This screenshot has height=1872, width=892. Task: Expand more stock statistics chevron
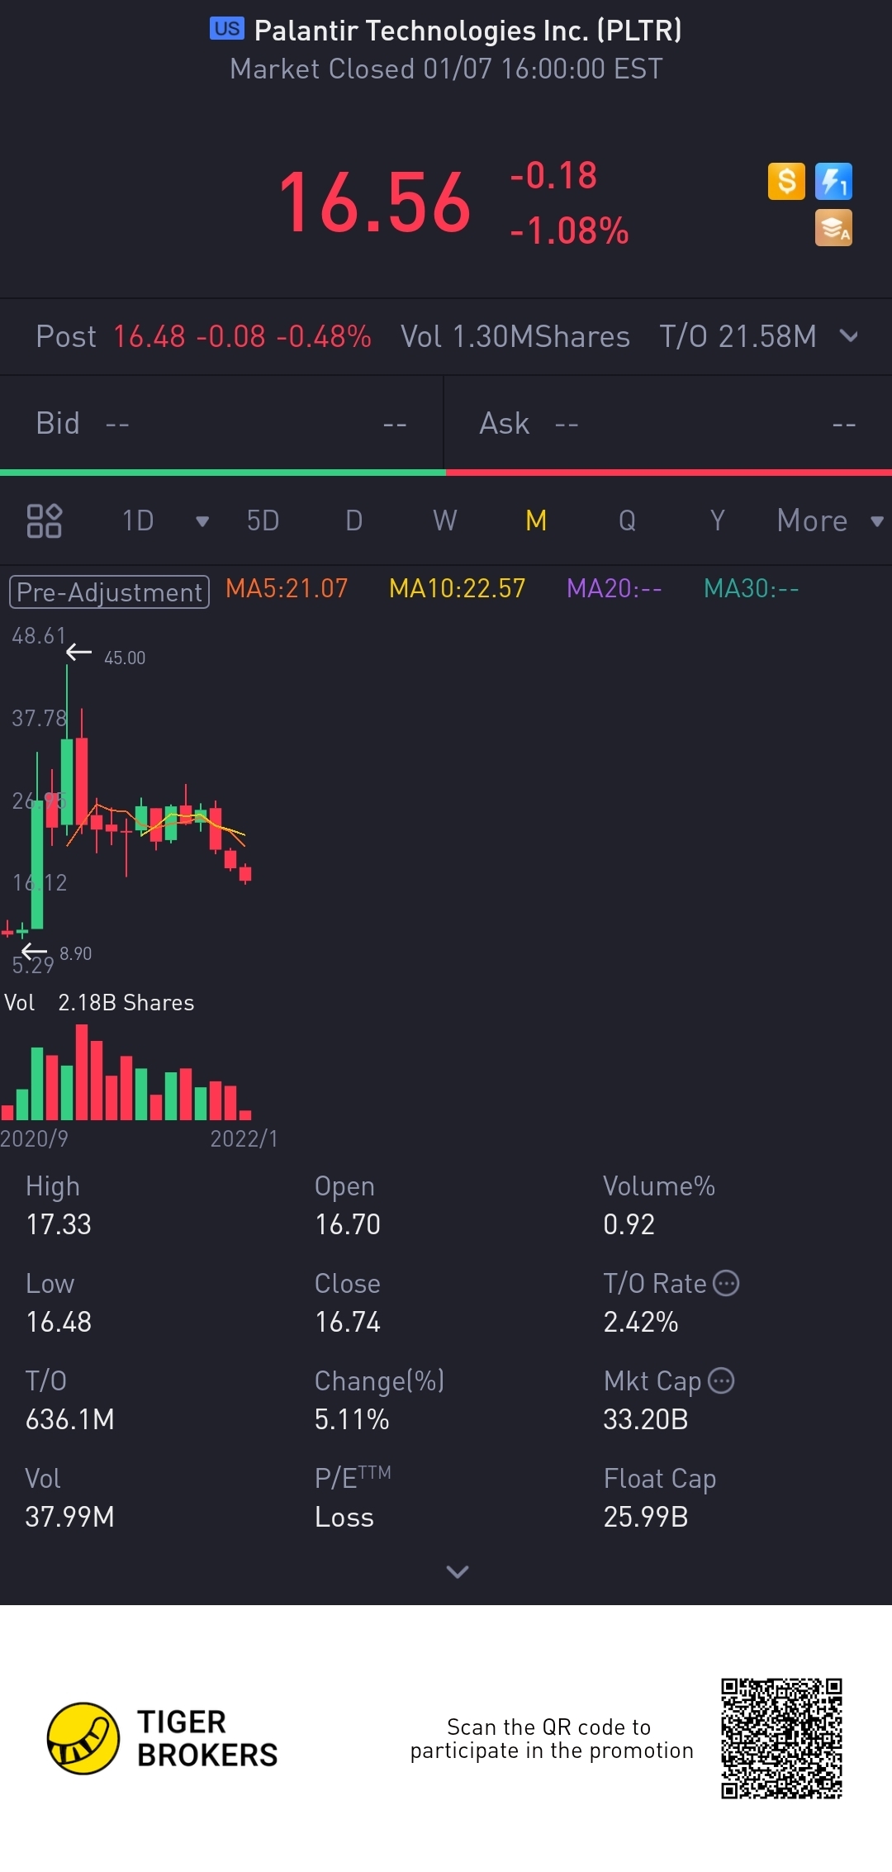[457, 1571]
